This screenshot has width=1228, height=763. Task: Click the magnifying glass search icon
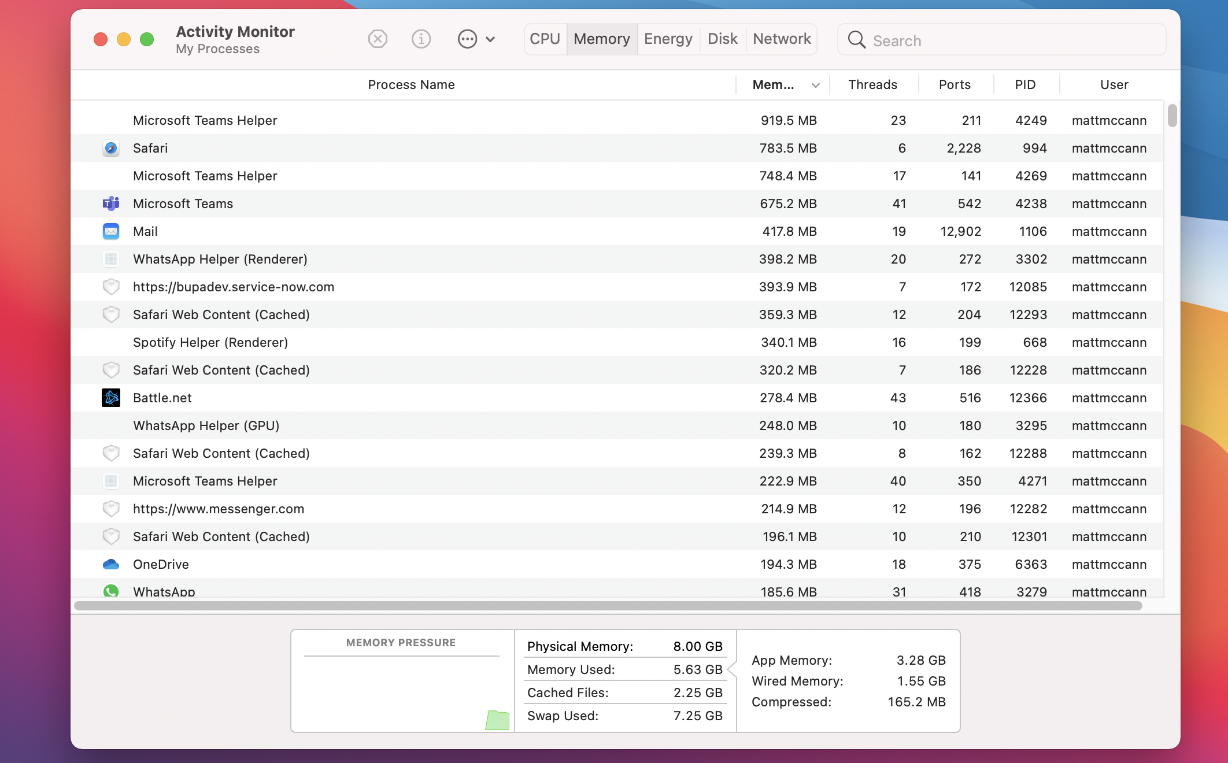(x=856, y=40)
